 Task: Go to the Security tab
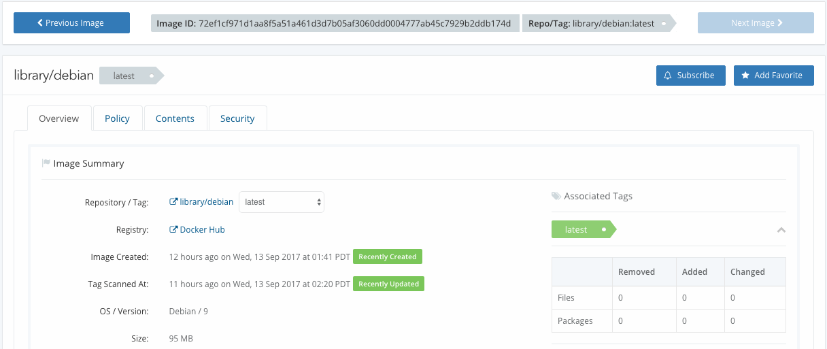point(237,118)
